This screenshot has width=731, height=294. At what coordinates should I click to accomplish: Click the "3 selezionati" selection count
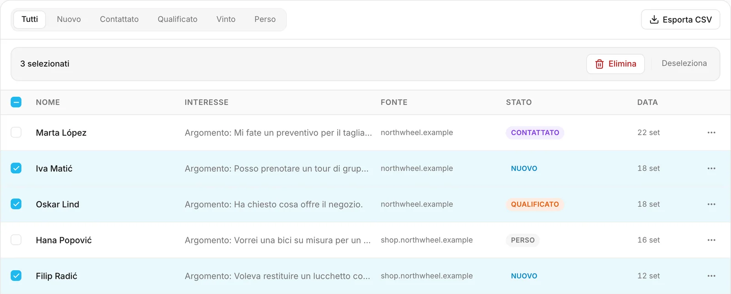tap(45, 64)
